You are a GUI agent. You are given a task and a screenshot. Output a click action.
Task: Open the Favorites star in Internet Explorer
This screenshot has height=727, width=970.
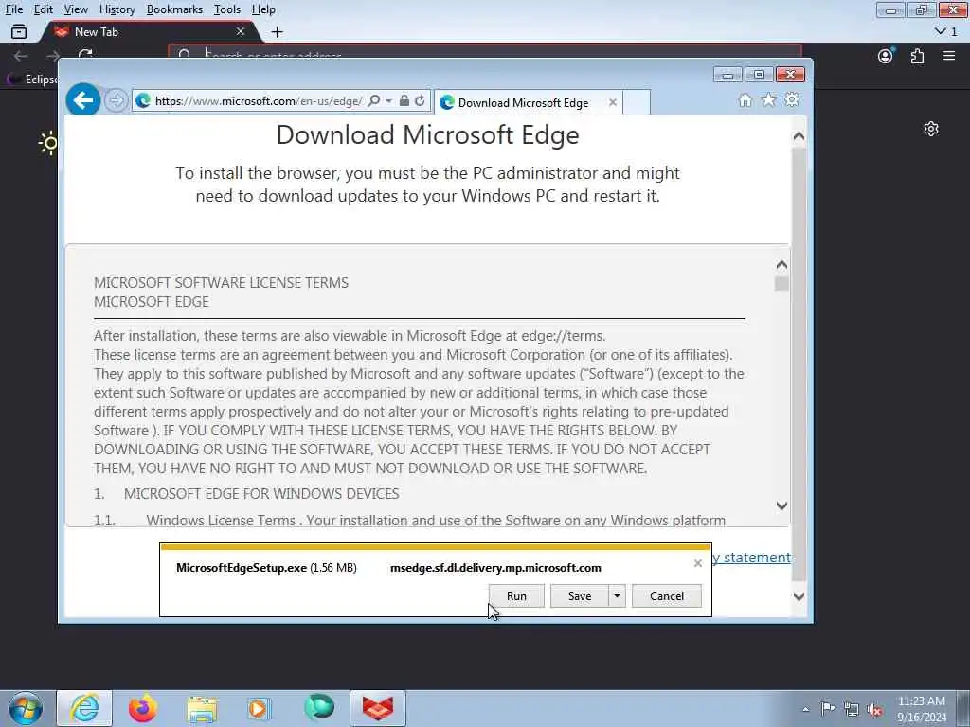pyautogui.click(x=768, y=99)
